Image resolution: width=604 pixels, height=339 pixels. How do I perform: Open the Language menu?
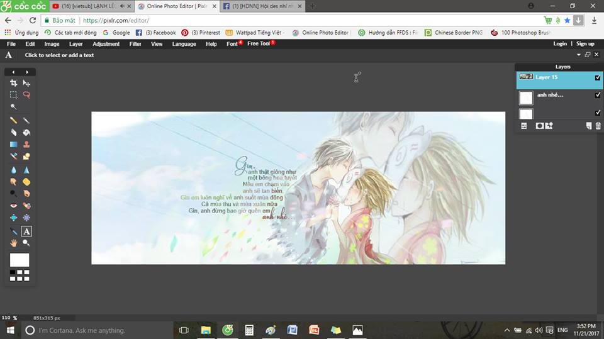tap(184, 44)
